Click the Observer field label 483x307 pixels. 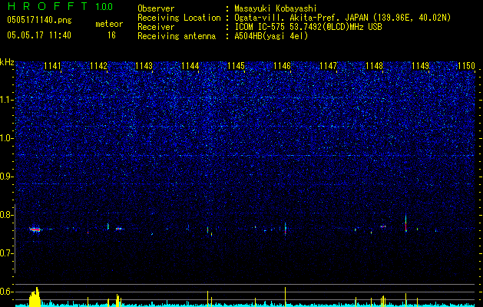tap(156, 8)
